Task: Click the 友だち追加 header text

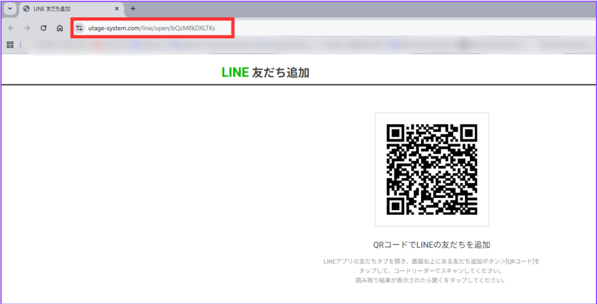Action: pyautogui.click(x=280, y=73)
